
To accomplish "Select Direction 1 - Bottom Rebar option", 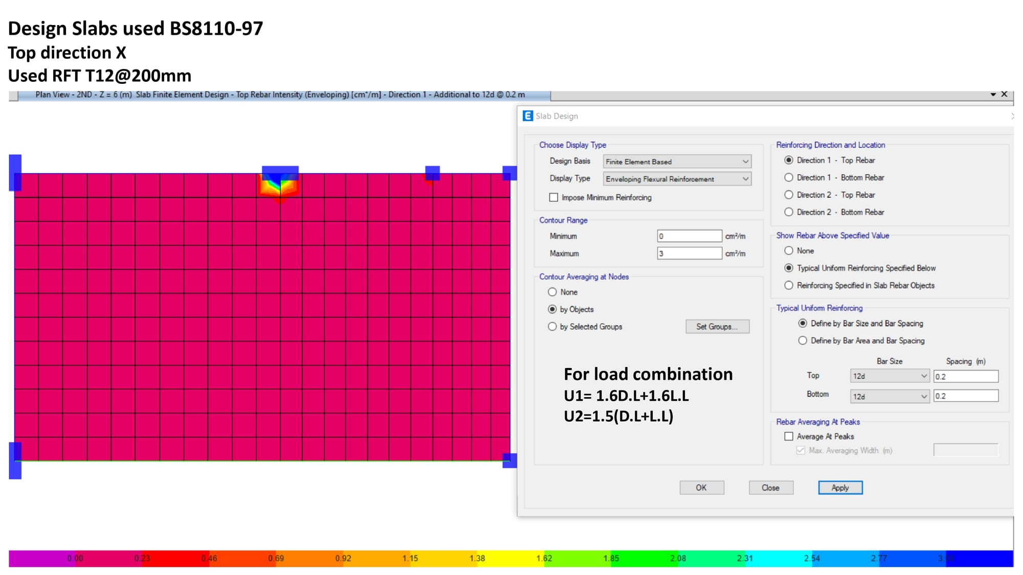I will (x=789, y=177).
